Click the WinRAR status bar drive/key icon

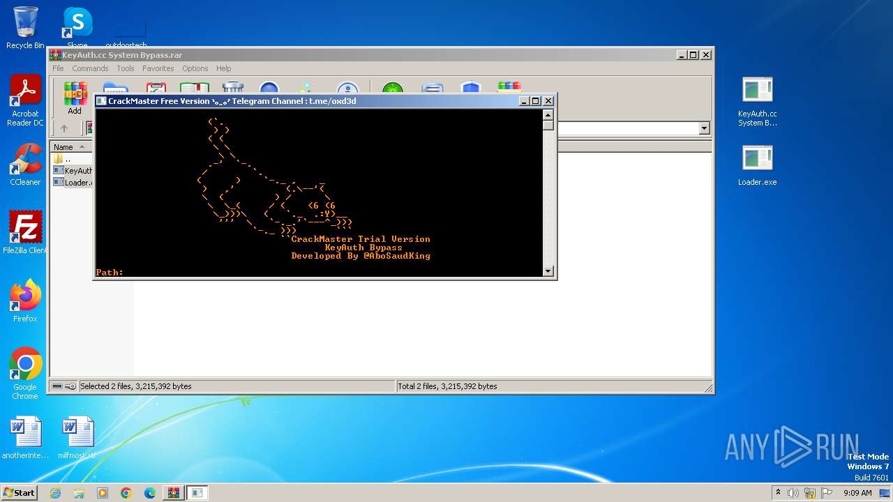pyautogui.click(x=63, y=386)
